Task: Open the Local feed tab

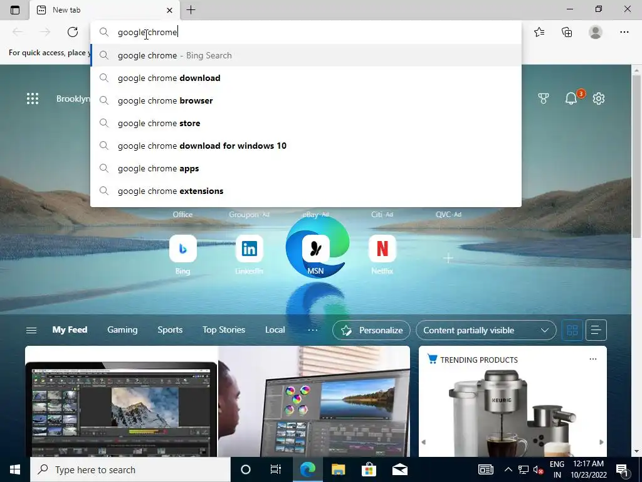Action: tap(275, 329)
